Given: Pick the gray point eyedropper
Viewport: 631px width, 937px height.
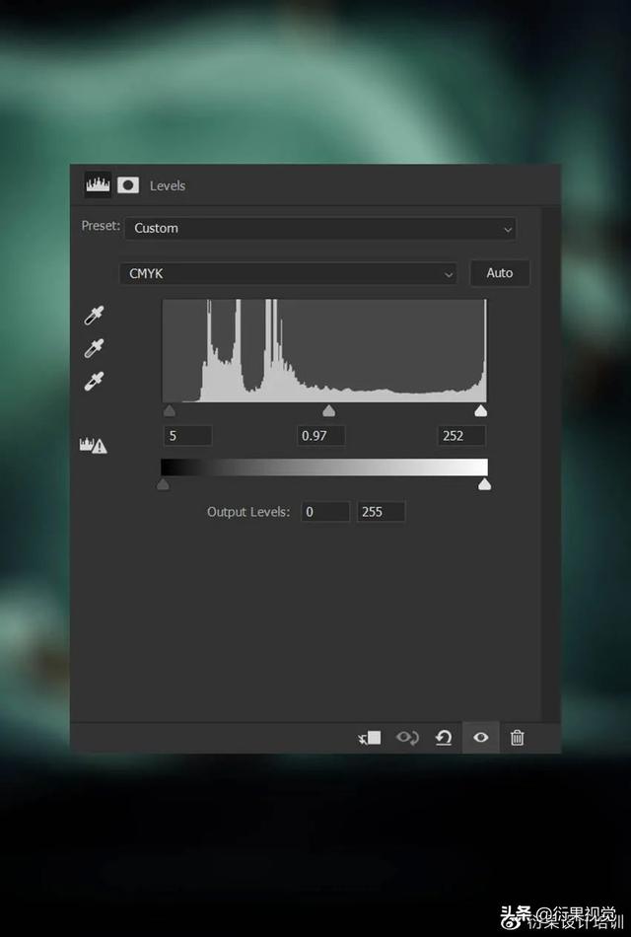Looking at the screenshot, I should point(94,348).
